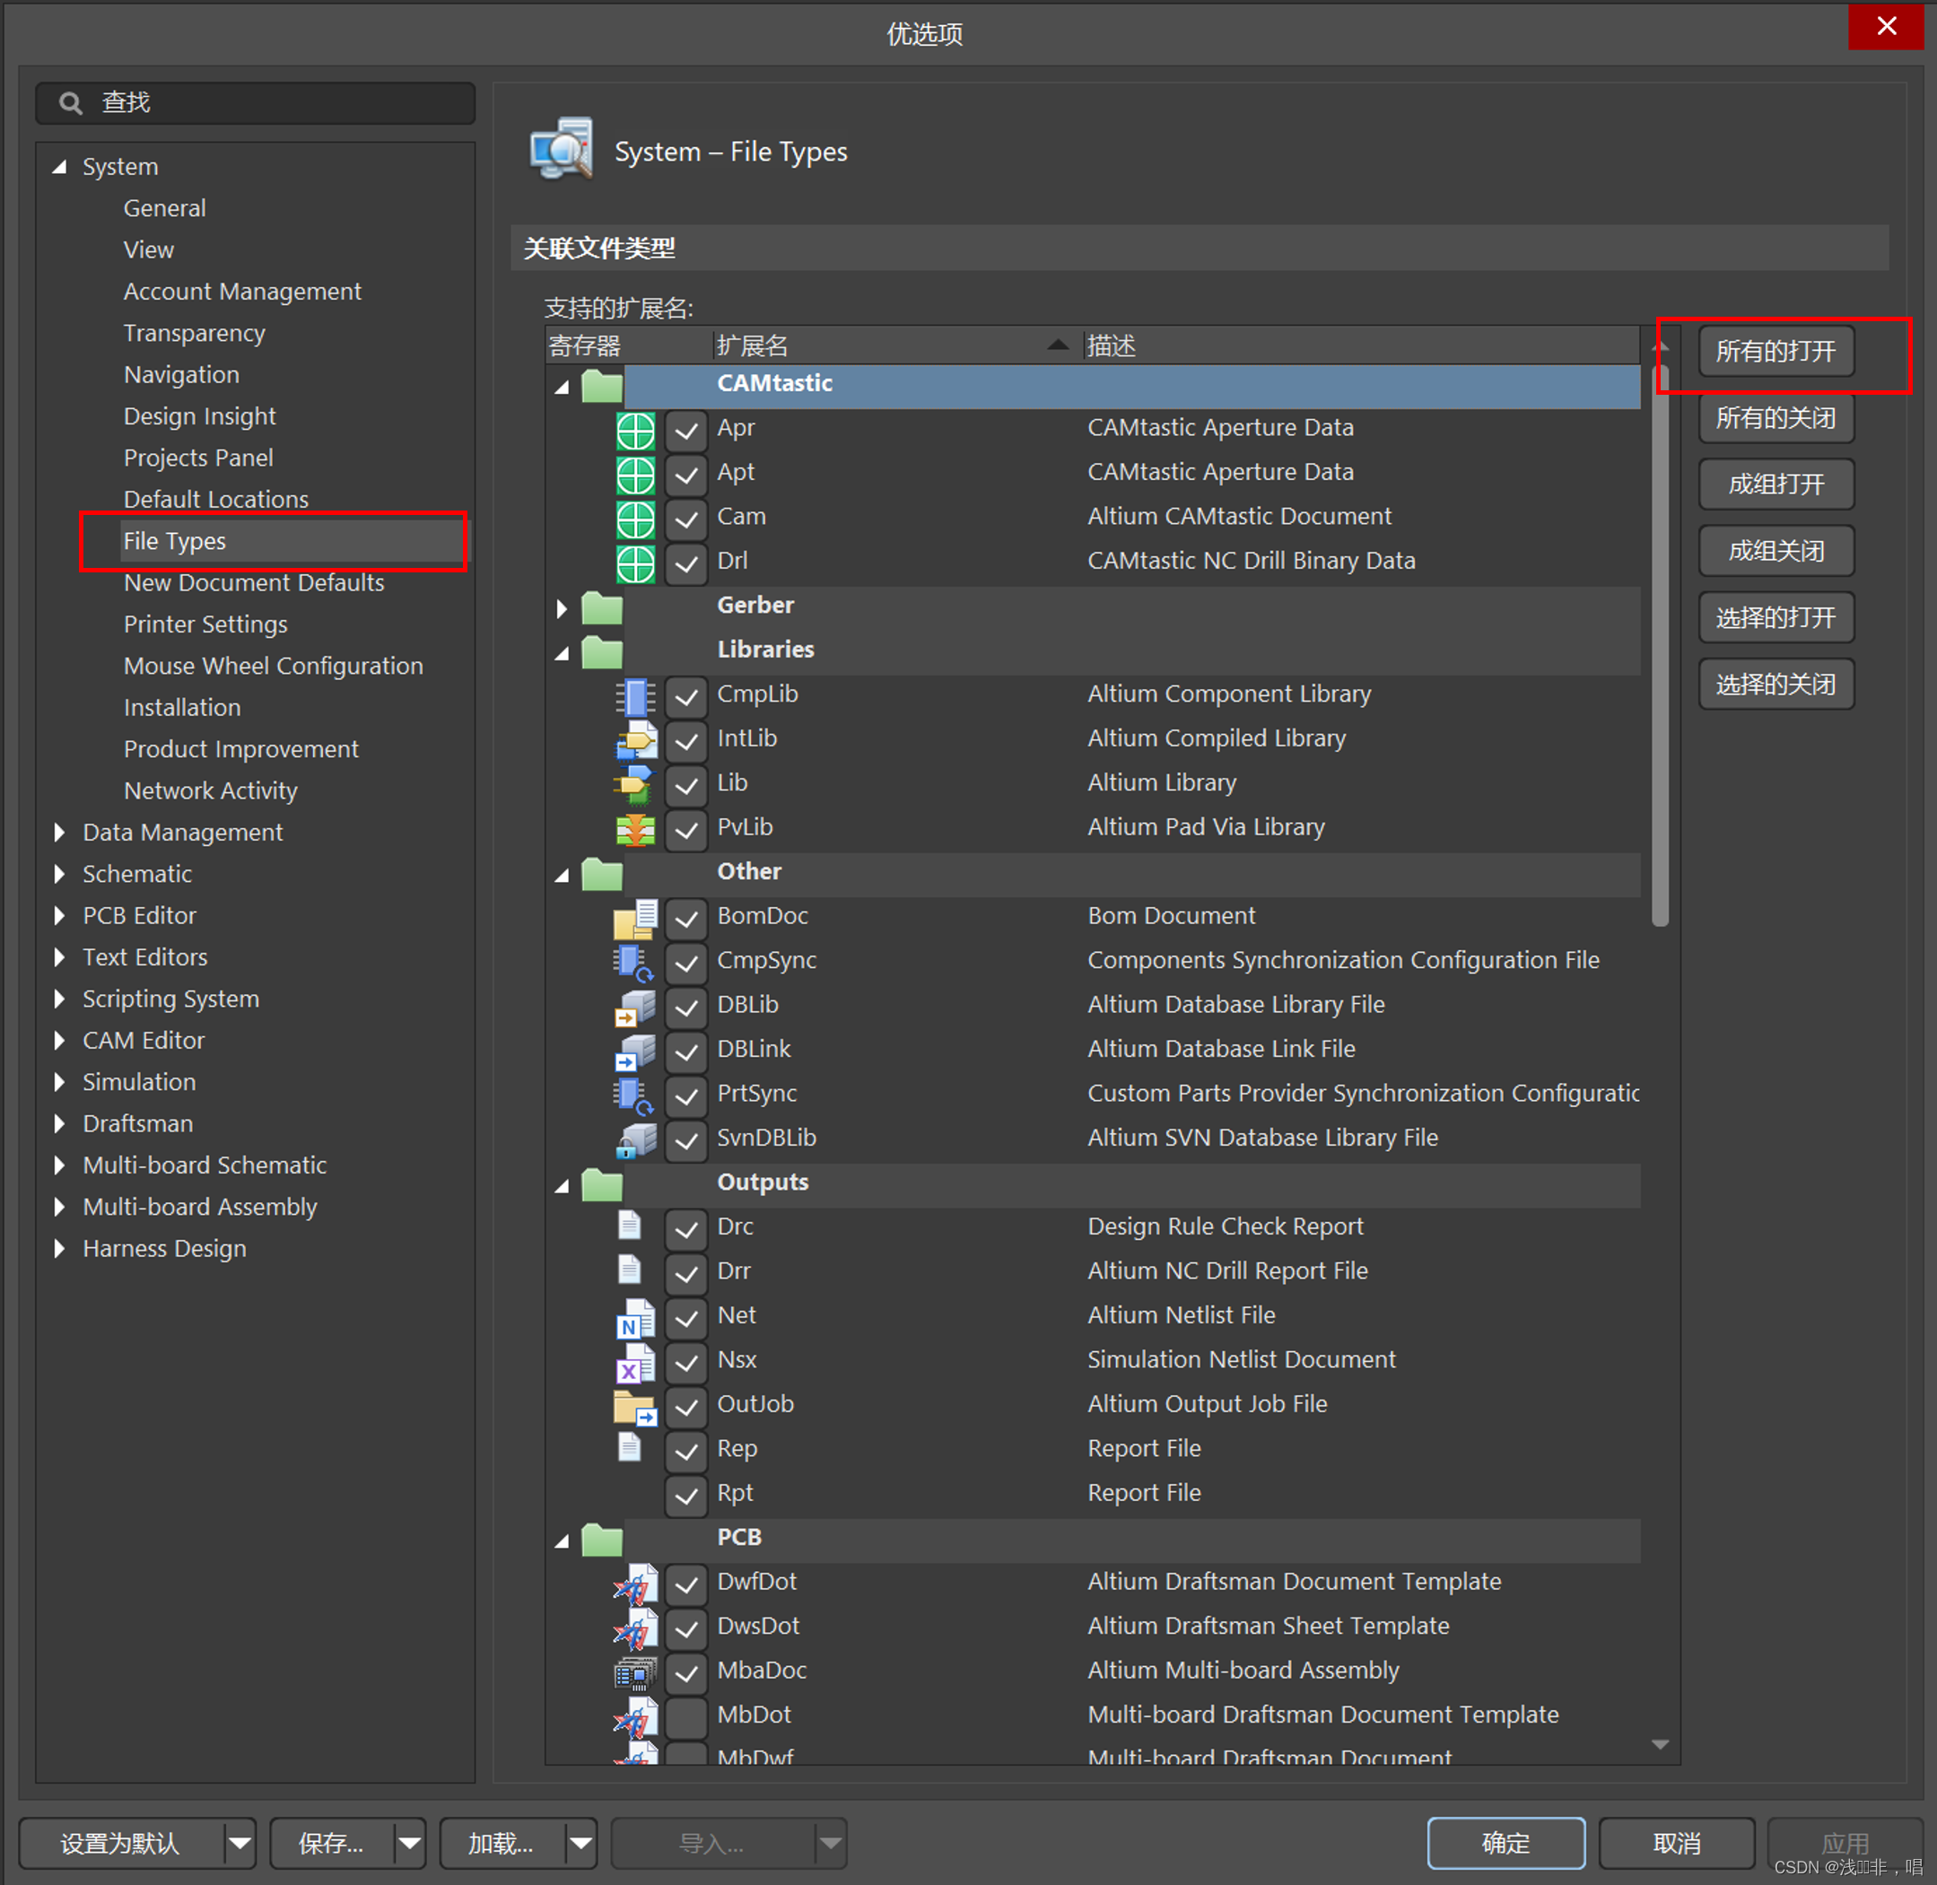This screenshot has height=1885, width=1937.
Task: Click the Net netlist file icon
Action: click(x=635, y=1318)
